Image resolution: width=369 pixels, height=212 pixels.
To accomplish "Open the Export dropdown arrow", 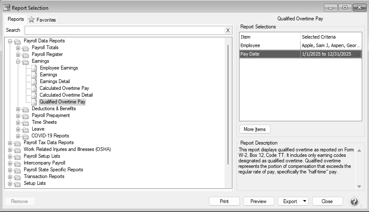I will click(x=304, y=201).
